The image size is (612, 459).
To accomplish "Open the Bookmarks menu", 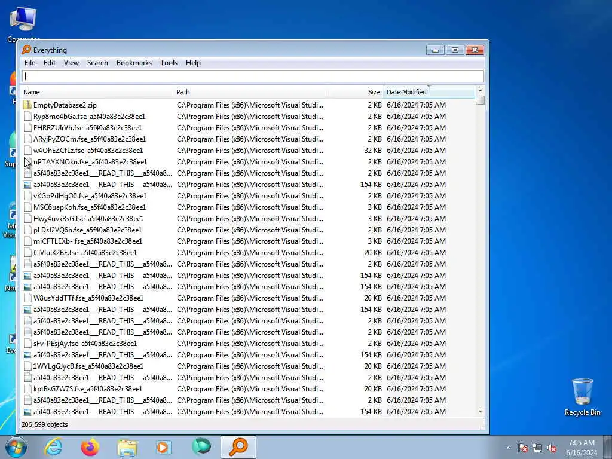I will click(134, 63).
